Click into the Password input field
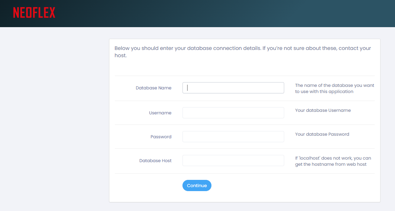The width and height of the screenshot is (395, 211). (x=233, y=137)
